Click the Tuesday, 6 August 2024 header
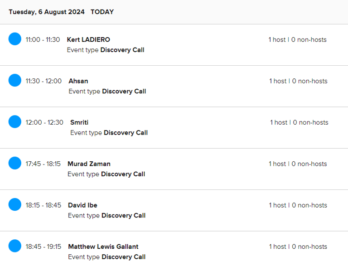Viewport: 348px width, 271px height. [47, 12]
